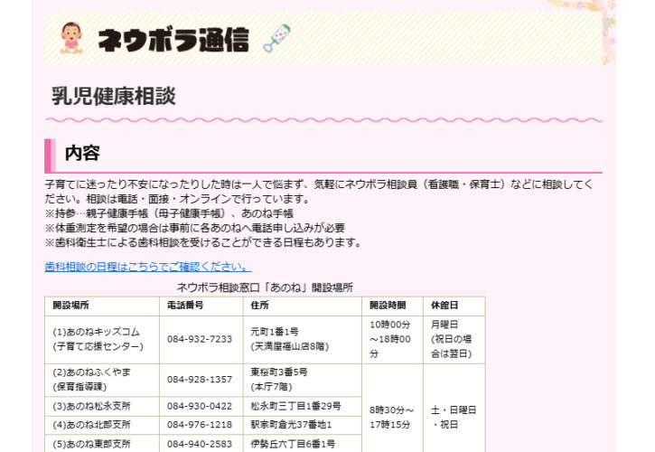
Task: Click phone number 084-940-2583
Action: (x=200, y=444)
